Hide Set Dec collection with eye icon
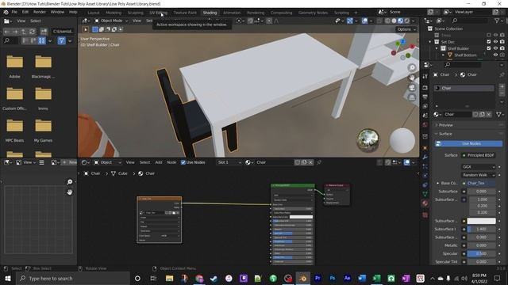 click(495, 42)
